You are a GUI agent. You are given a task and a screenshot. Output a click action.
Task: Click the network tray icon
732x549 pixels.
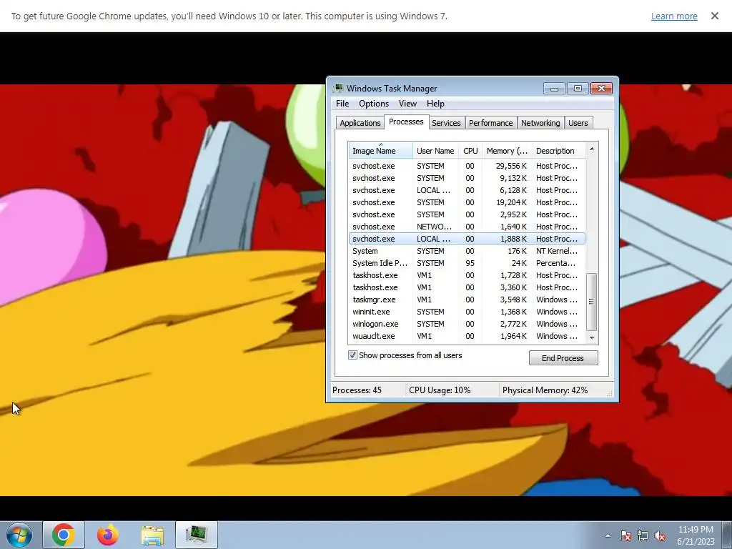pos(643,535)
